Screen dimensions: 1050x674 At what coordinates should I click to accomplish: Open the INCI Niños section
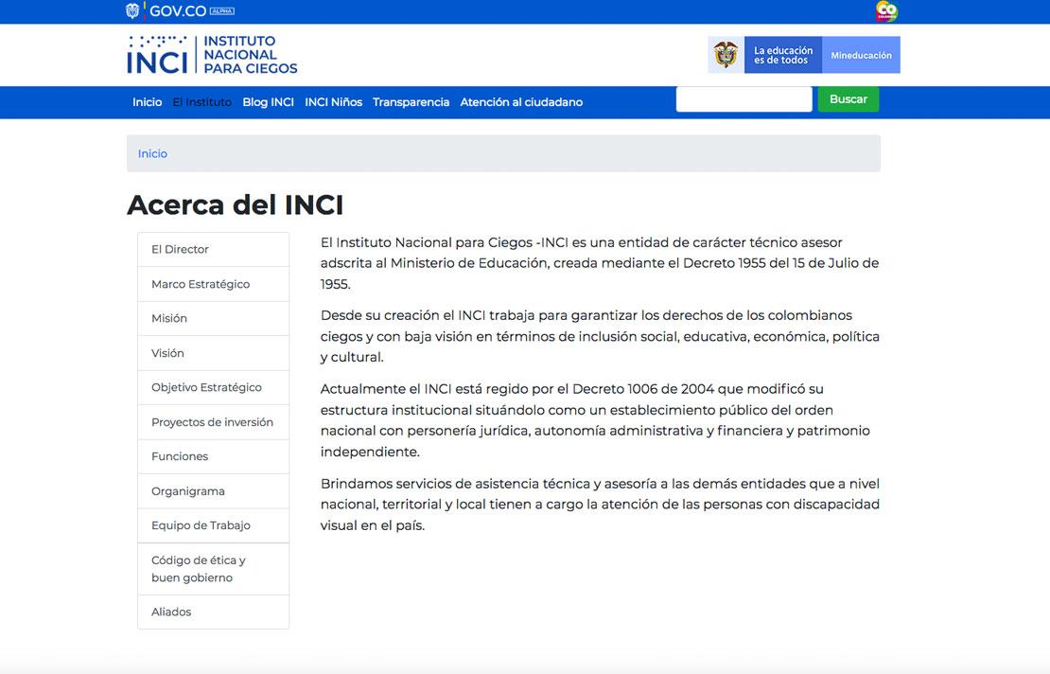(x=333, y=101)
